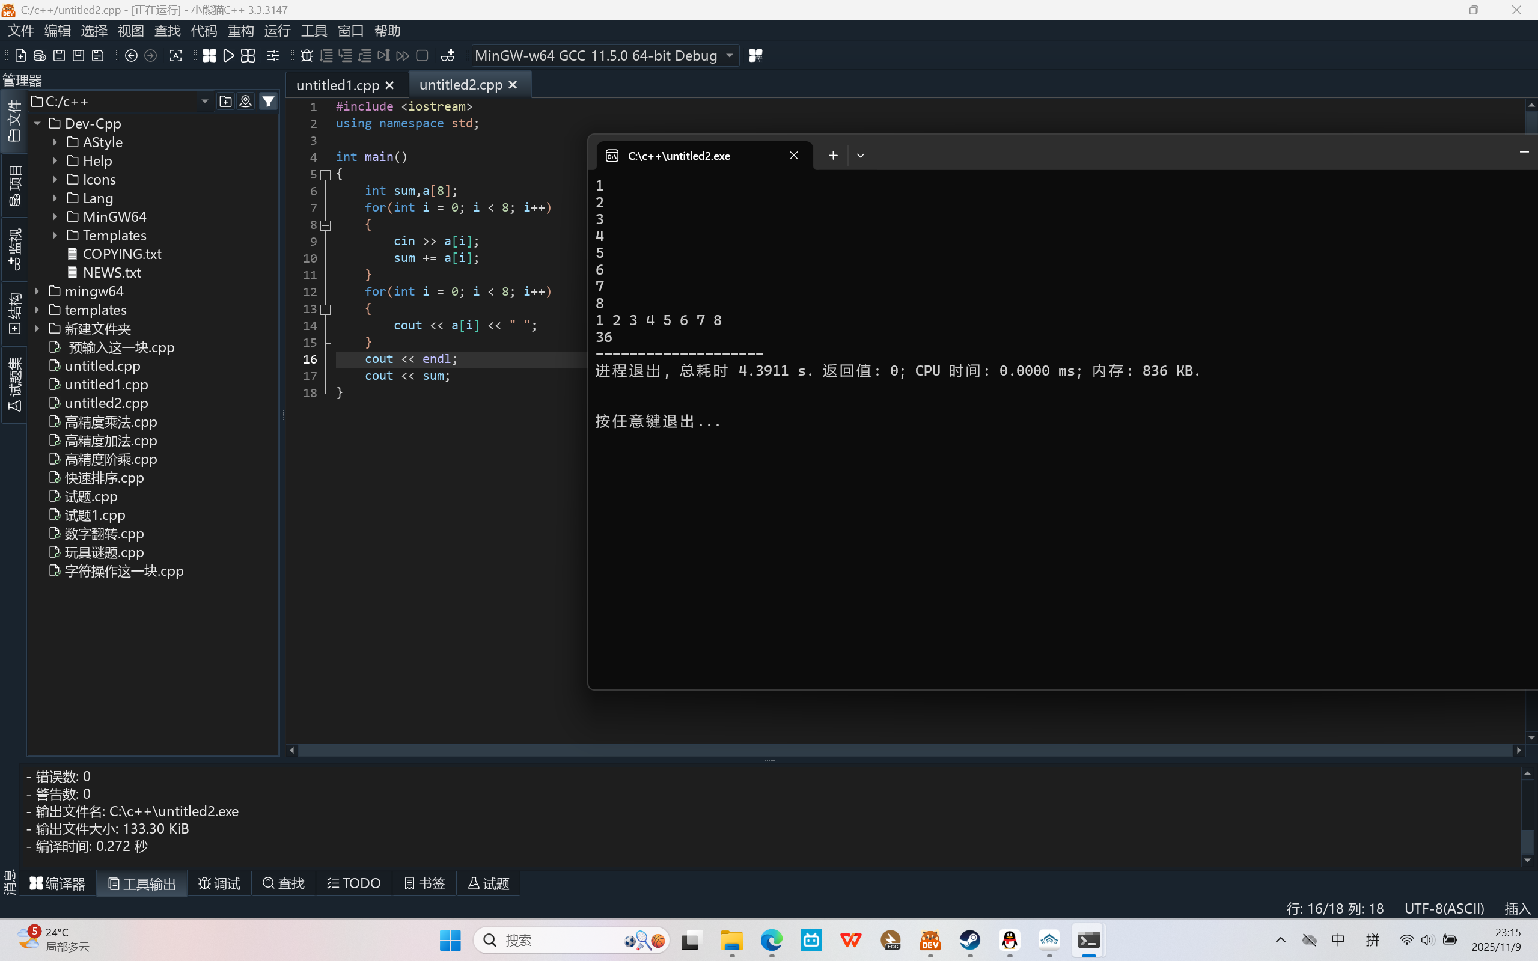The image size is (1538, 961).
Task: Click the editor horizontal scrollbar track
Action: tap(890, 751)
